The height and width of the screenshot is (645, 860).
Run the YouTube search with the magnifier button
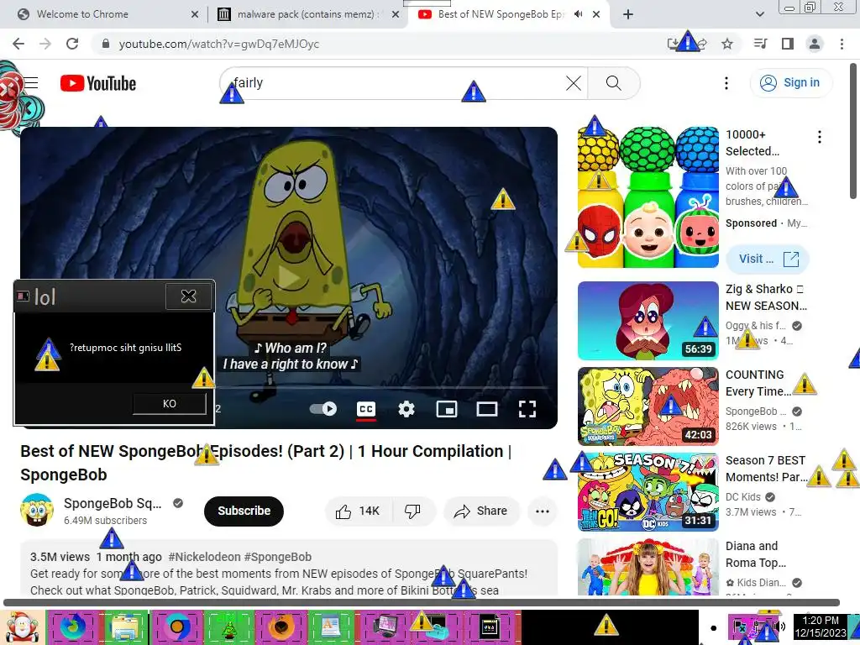[614, 83]
